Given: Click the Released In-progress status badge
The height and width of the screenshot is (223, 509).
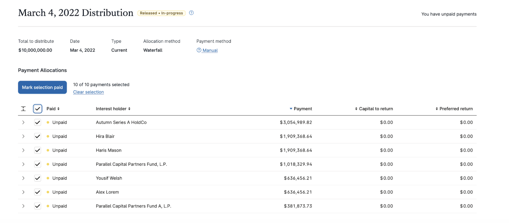Looking at the screenshot, I should click(161, 13).
